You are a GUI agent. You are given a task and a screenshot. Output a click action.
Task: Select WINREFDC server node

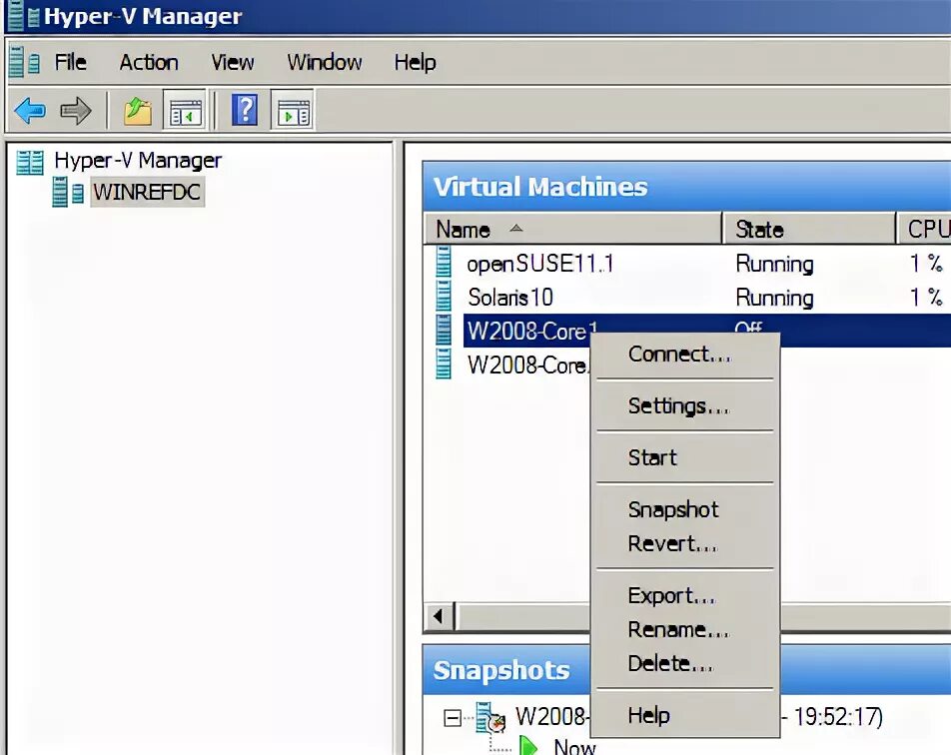pyautogui.click(x=147, y=192)
